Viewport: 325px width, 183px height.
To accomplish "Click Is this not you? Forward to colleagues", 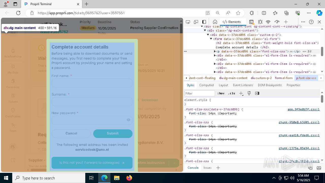I will (92, 163).
